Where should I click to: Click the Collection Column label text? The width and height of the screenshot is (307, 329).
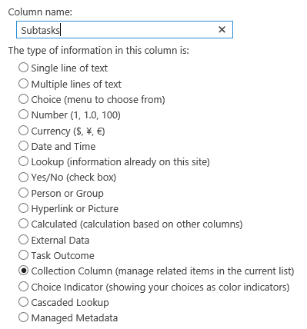pos(72,271)
